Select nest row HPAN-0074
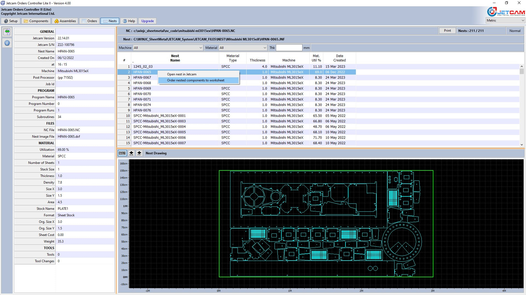Image resolution: width=526 pixels, height=295 pixels. click(237, 105)
